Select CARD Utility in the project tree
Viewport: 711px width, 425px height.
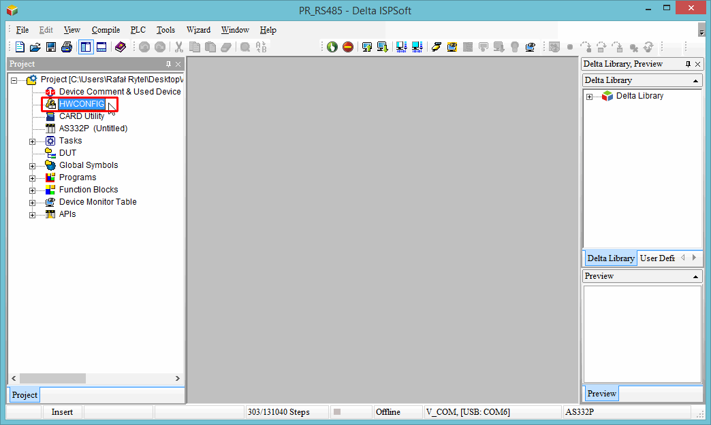pyautogui.click(x=82, y=116)
